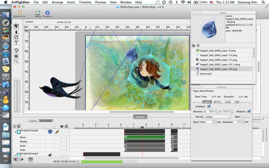Viewport: 269px width, 168px height.
Task: Collapse the GraphicGroup4 layer
Action: coord(15,132)
